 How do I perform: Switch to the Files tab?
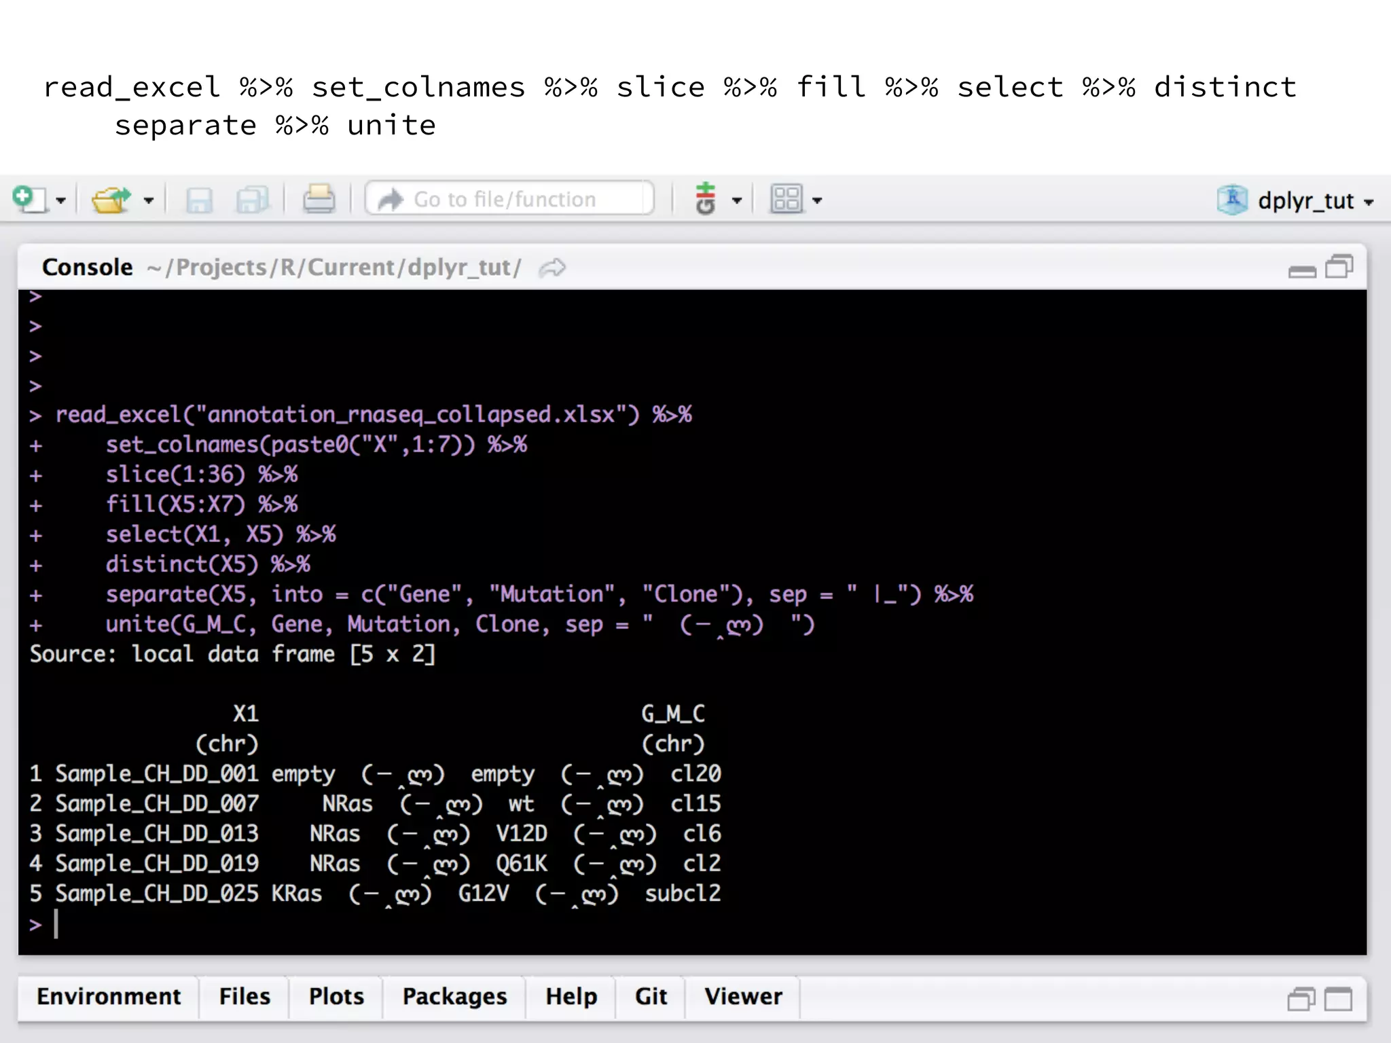pos(245,997)
